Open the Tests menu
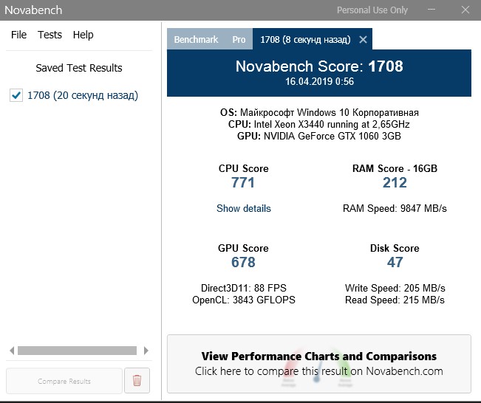 (x=50, y=35)
